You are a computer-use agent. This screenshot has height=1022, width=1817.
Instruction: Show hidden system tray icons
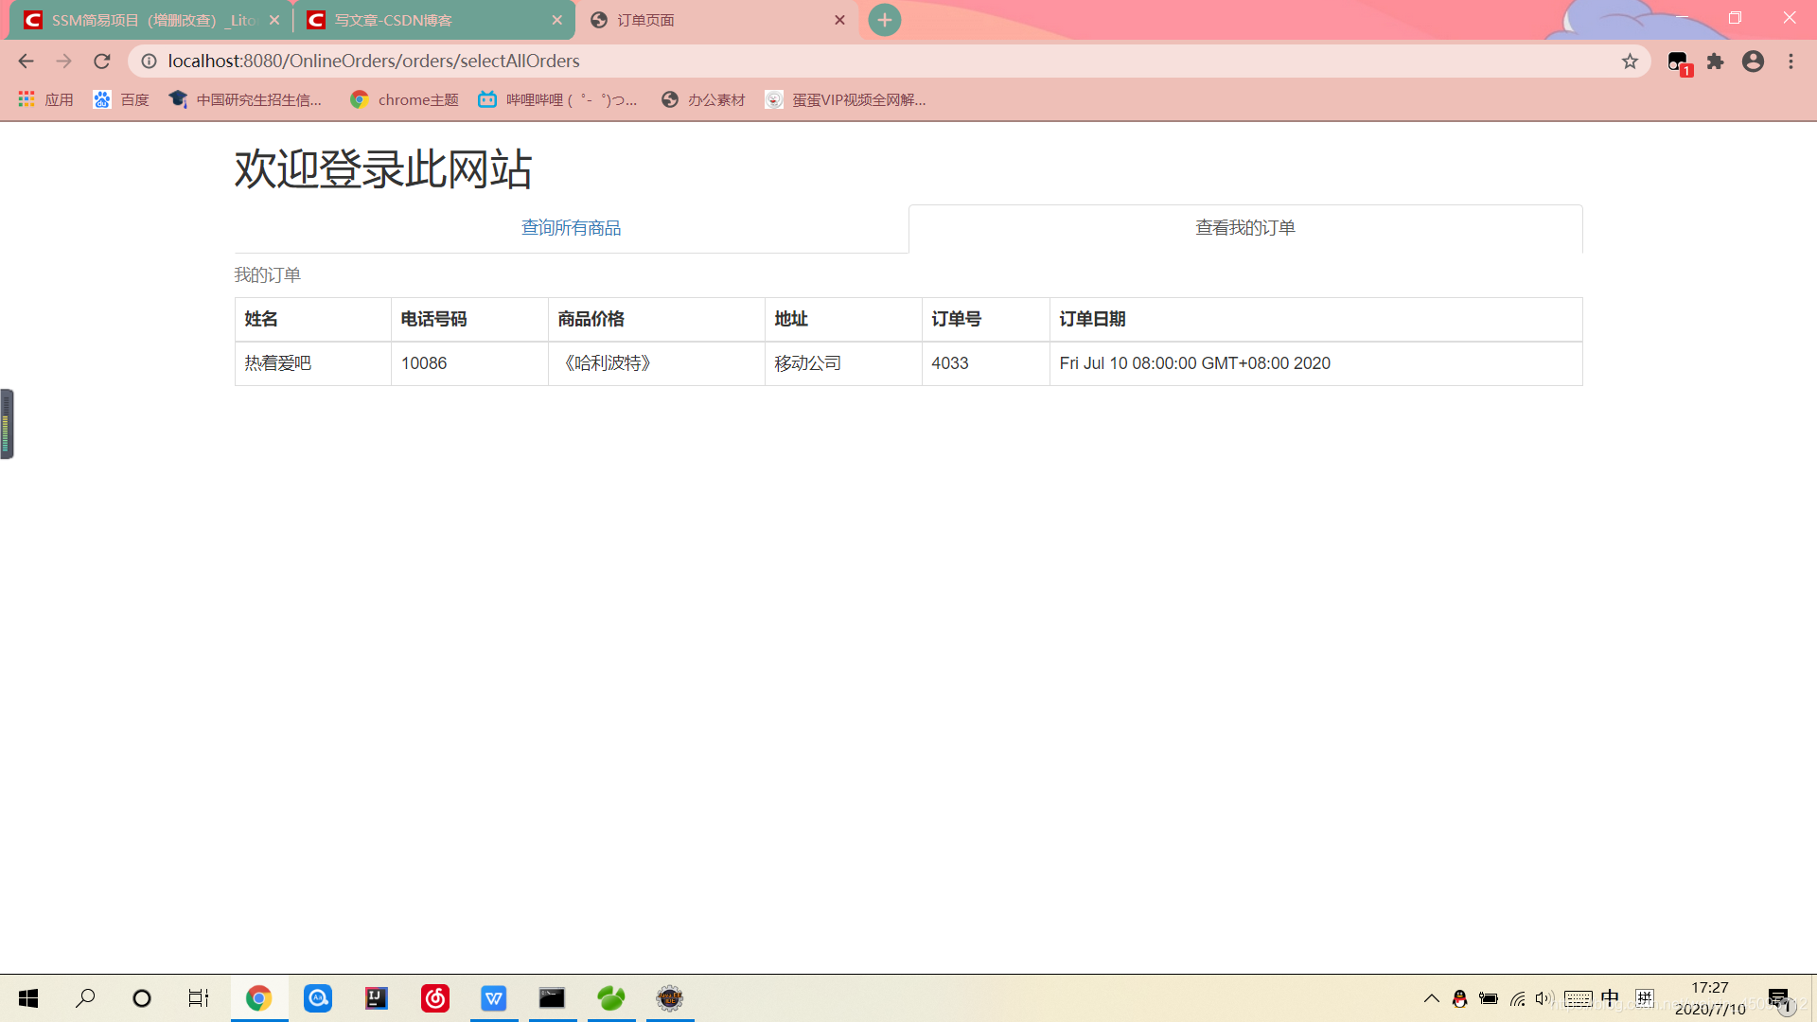click(1432, 998)
